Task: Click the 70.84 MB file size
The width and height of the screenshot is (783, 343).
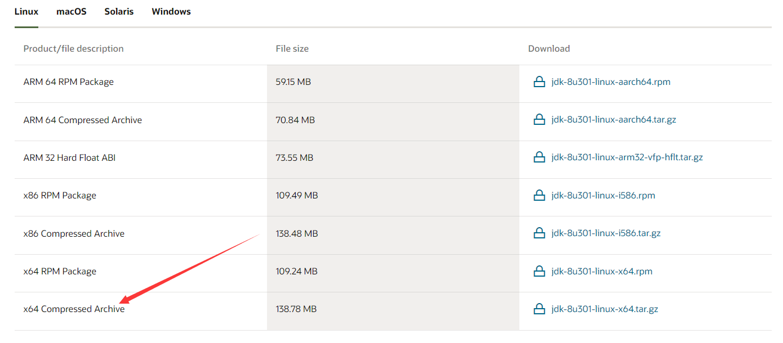Action: click(x=295, y=120)
